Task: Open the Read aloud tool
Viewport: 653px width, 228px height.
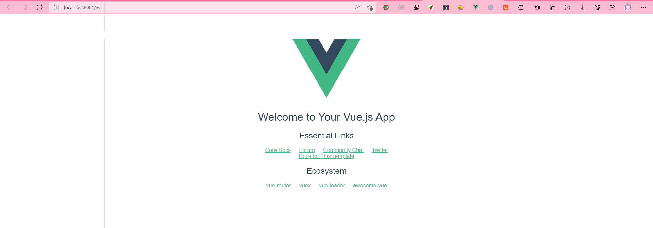Action: [357, 7]
